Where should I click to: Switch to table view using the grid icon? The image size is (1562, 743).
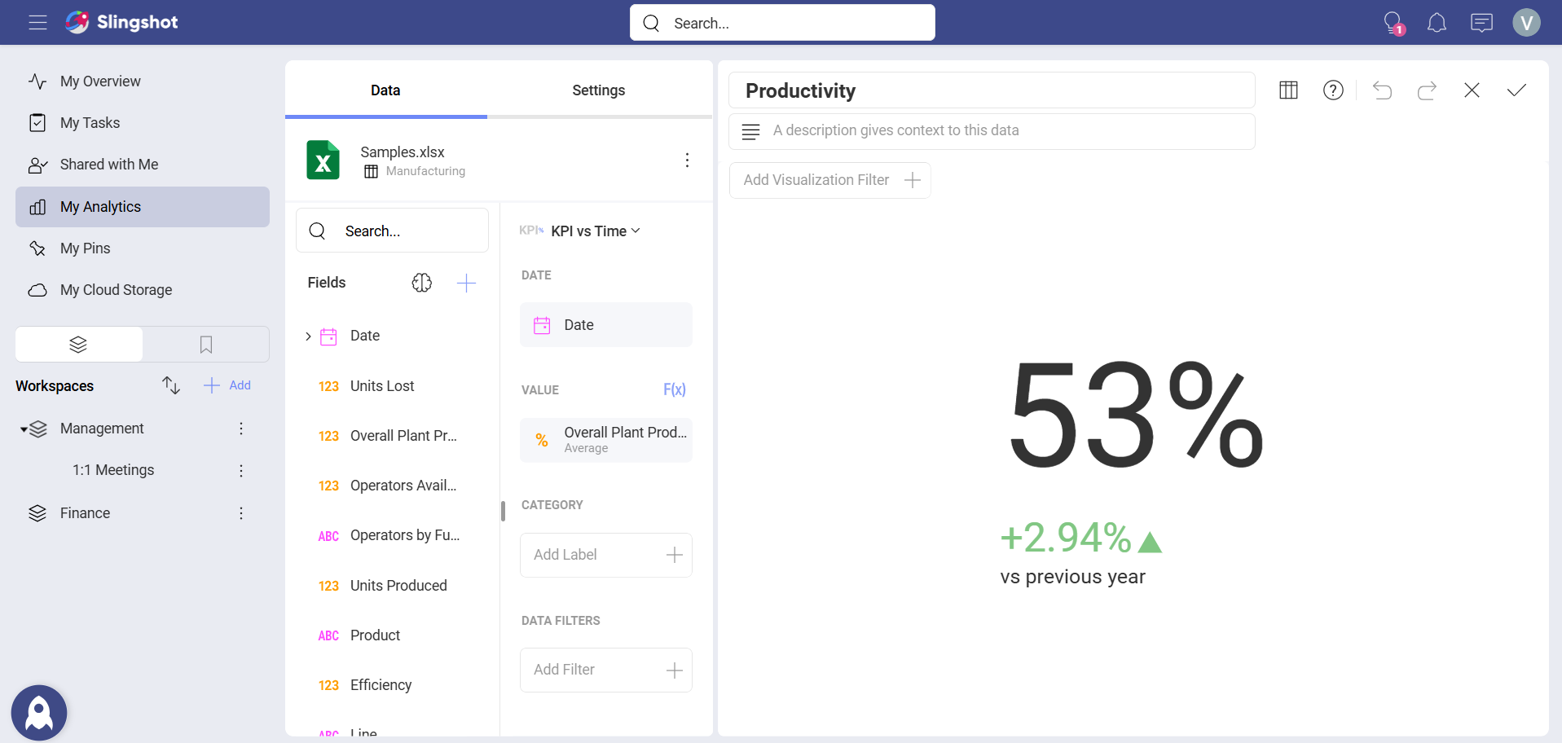coord(1288,90)
